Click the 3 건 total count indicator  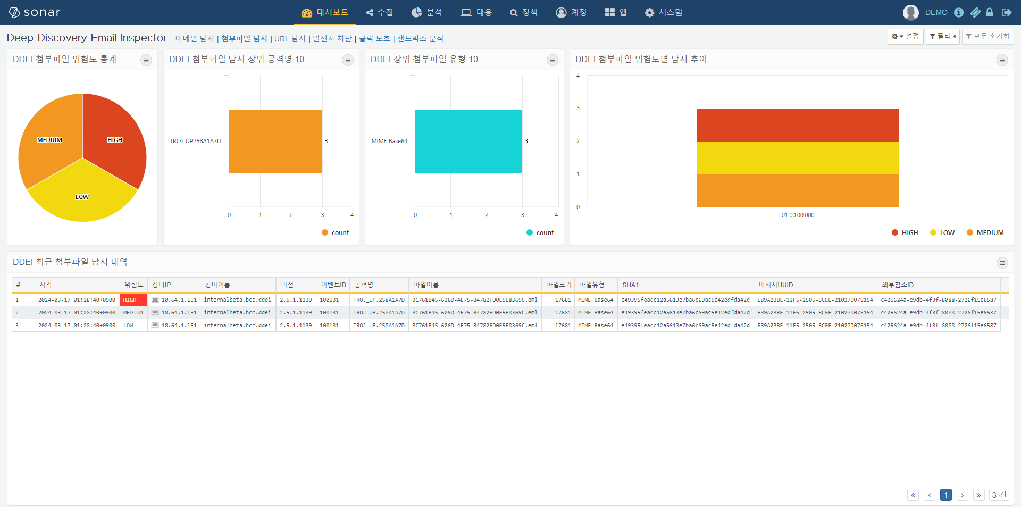tap(999, 495)
